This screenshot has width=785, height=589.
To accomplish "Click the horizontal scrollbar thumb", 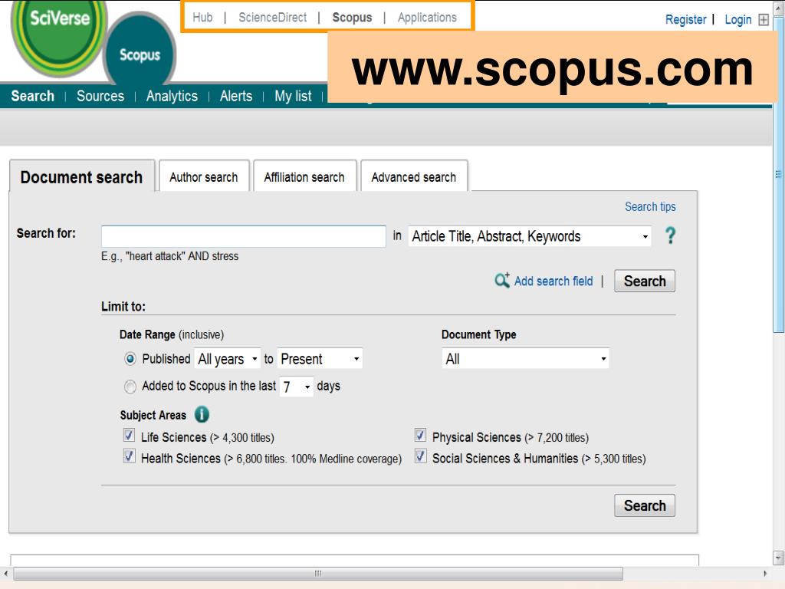I will click(318, 573).
